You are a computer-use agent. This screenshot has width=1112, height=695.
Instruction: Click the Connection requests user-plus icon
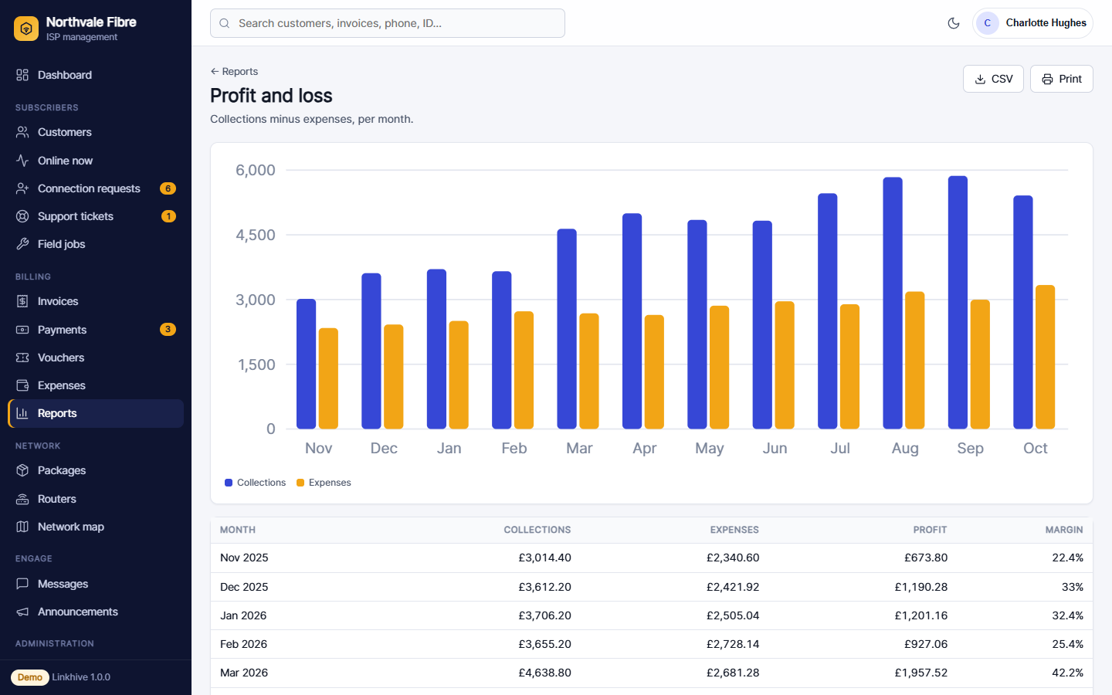[x=22, y=188]
